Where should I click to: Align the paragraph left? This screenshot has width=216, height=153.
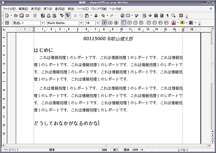(124, 23)
